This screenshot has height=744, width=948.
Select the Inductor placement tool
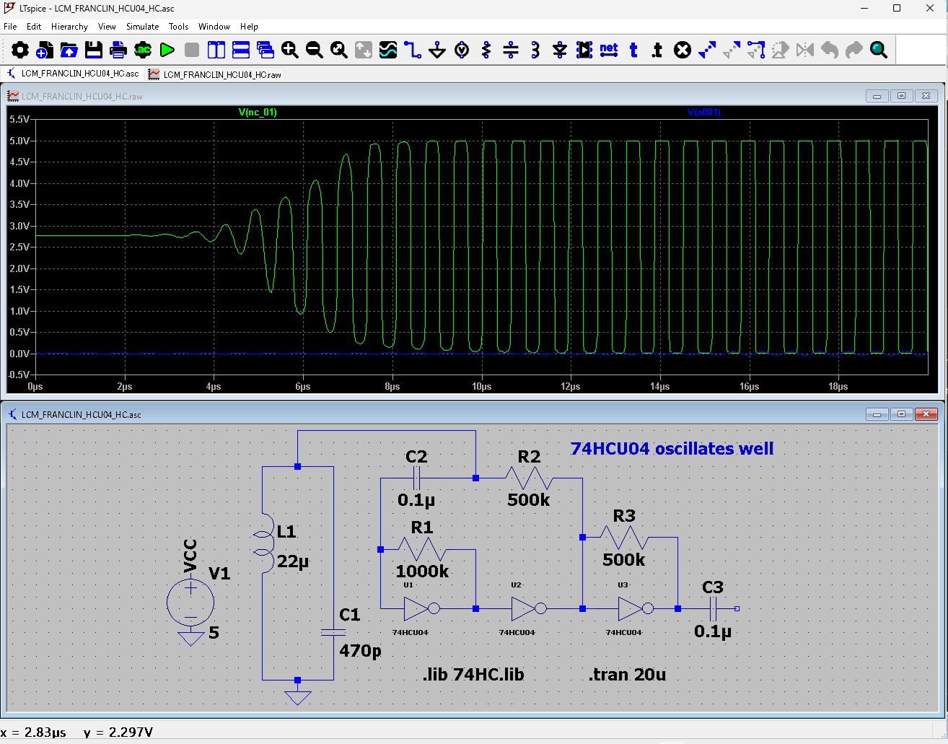pos(535,50)
